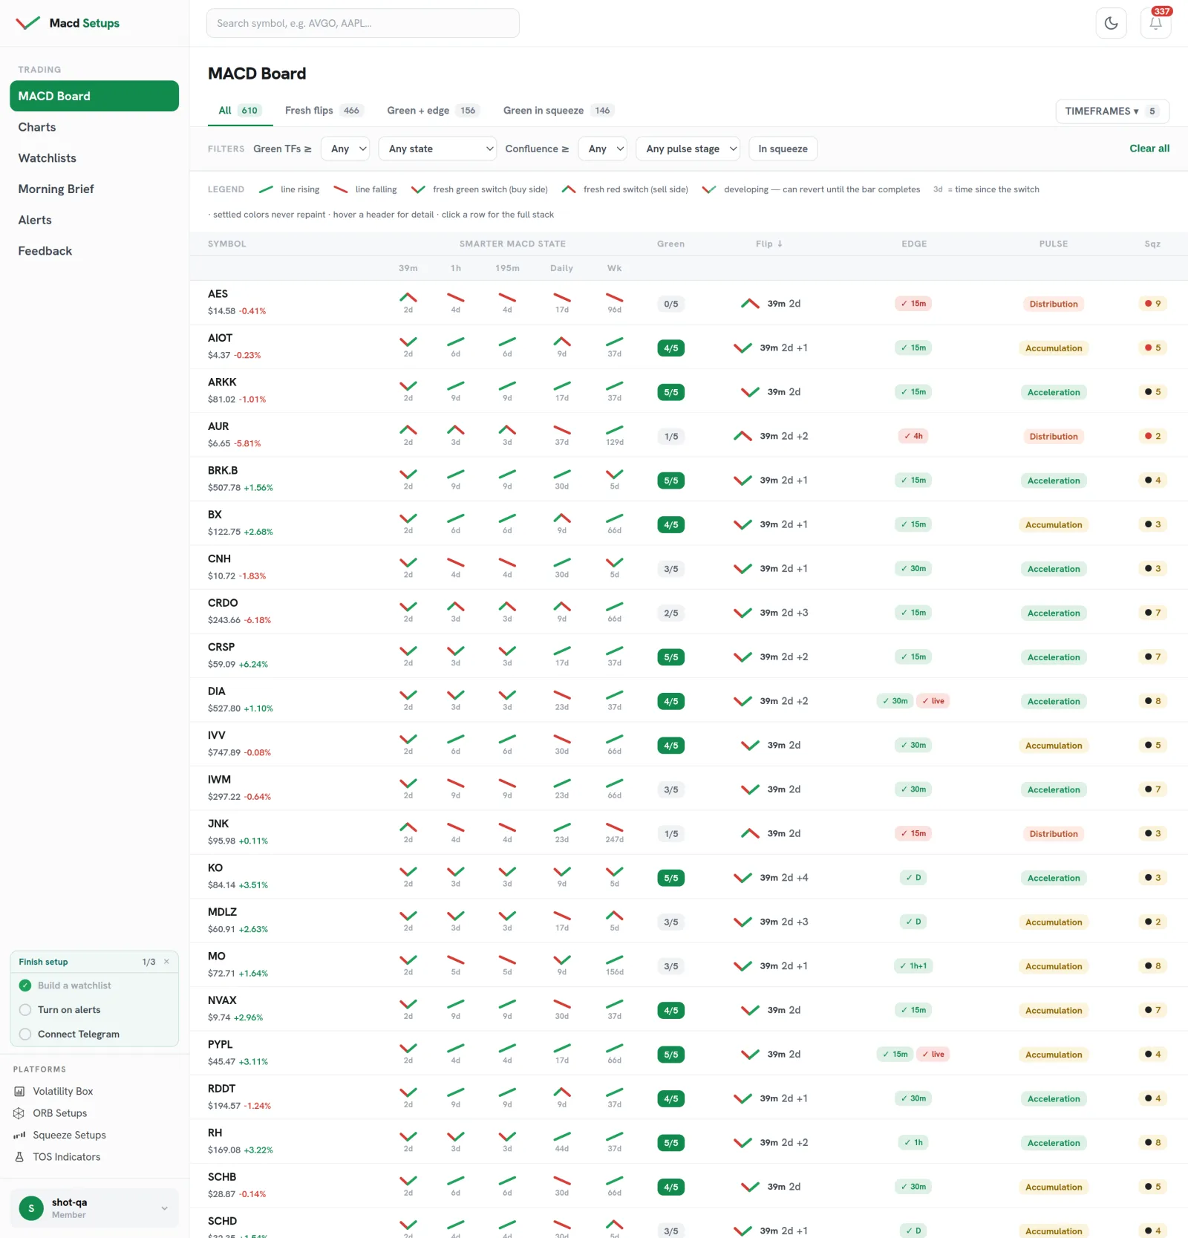The width and height of the screenshot is (1188, 1238).
Task: Clear all filters link
Action: 1149,149
